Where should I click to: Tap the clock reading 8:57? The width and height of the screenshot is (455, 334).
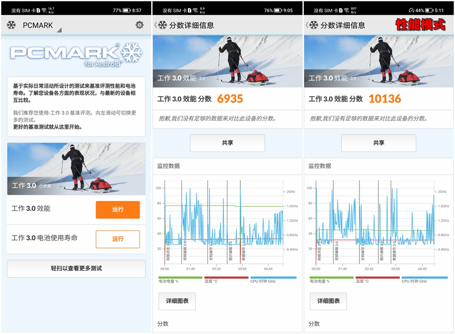pos(137,10)
